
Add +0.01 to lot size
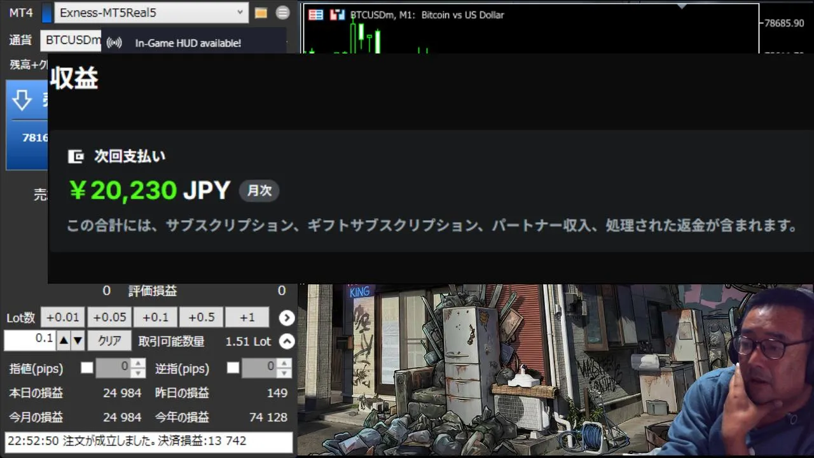(63, 317)
